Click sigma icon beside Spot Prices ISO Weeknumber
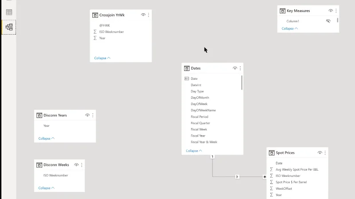355x199 pixels. coord(272,176)
